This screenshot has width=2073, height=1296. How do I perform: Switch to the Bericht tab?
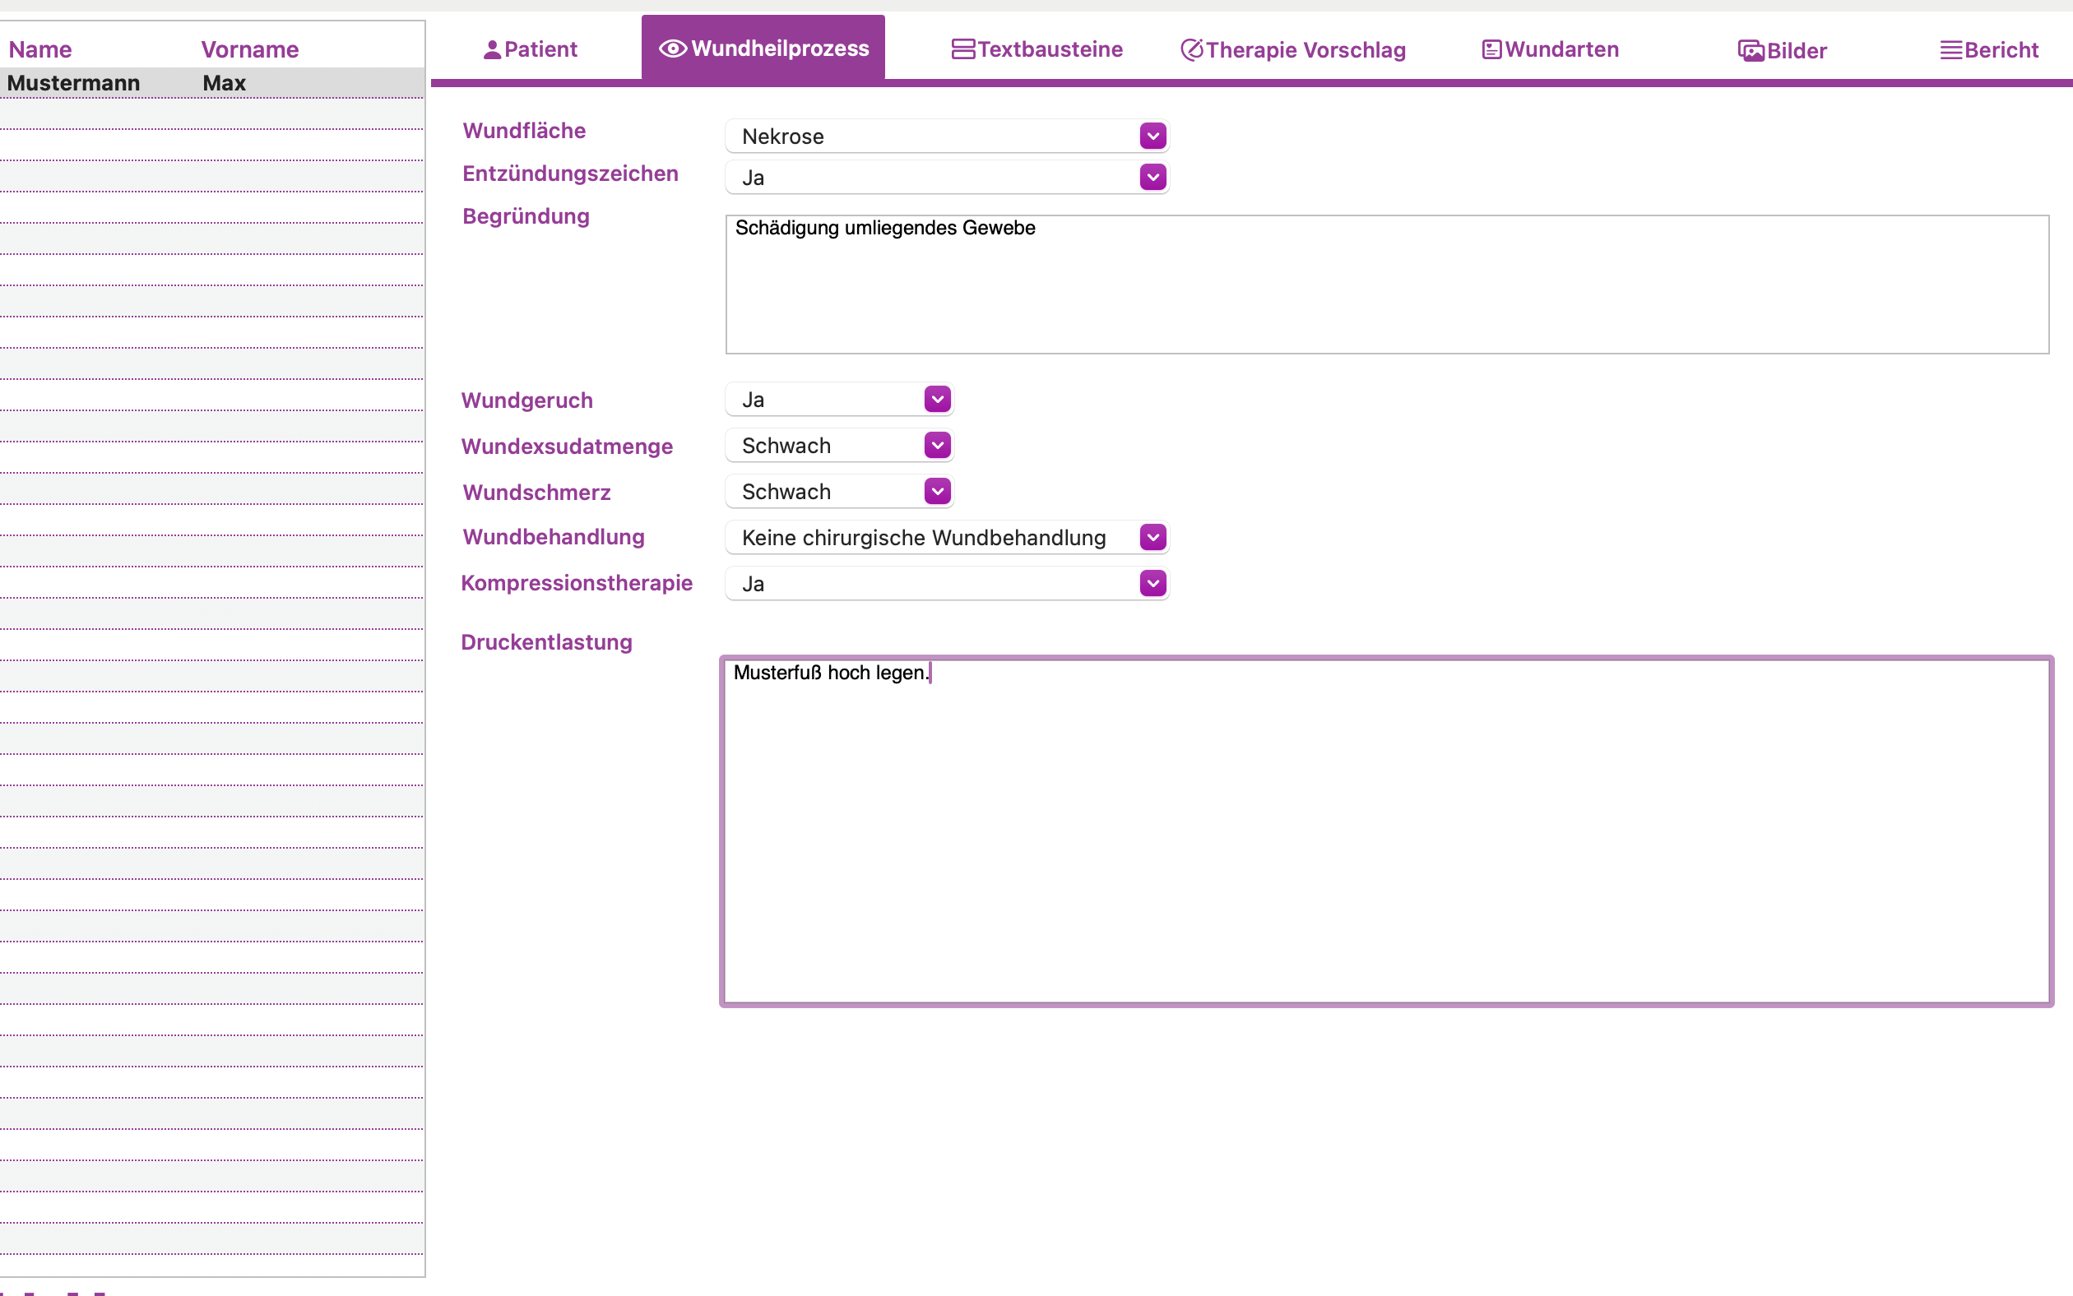click(1989, 49)
